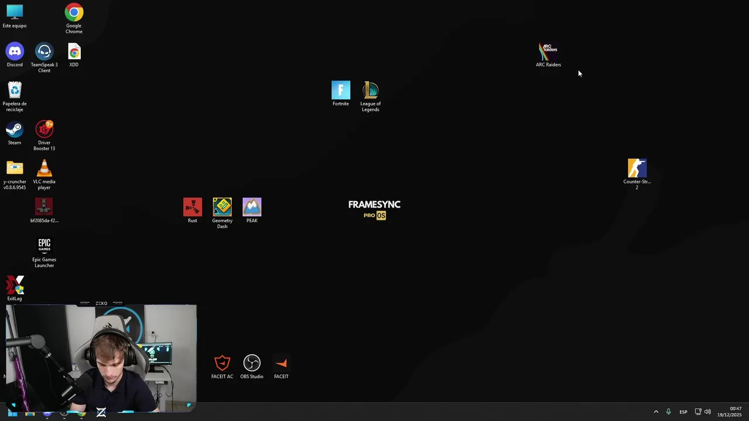Viewport: 749px width, 421px height.
Task: Click the microphone tray icon
Action: 668,412
